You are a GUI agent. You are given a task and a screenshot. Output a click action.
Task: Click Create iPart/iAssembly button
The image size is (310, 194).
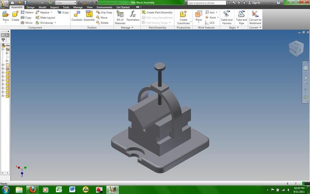[157, 12]
